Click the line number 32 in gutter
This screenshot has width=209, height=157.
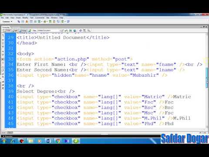point(11,54)
